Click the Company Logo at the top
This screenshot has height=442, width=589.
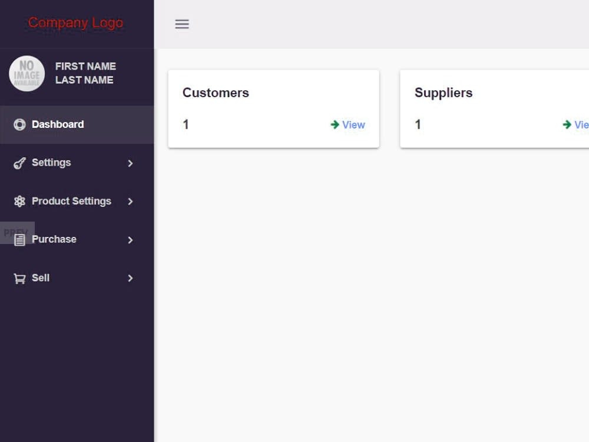point(75,22)
